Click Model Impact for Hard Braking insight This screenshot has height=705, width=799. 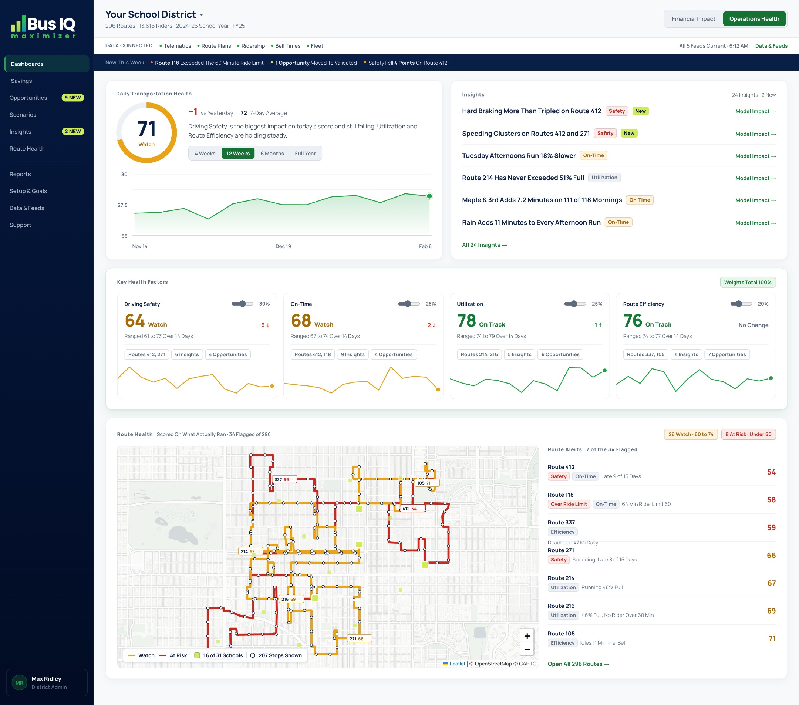tap(755, 111)
